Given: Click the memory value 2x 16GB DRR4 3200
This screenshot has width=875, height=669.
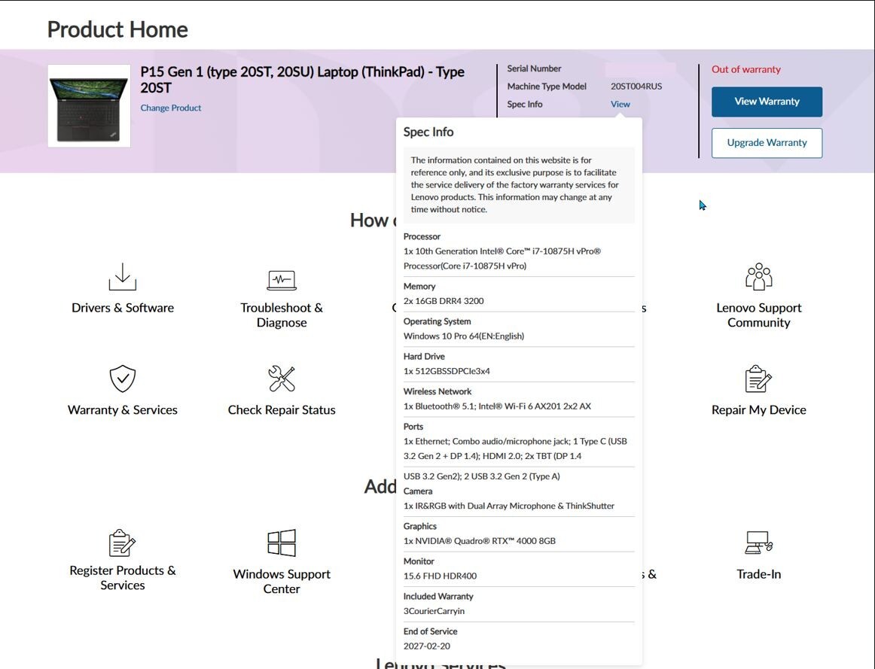Looking at the screenshot, I should [x=444, y=301].
